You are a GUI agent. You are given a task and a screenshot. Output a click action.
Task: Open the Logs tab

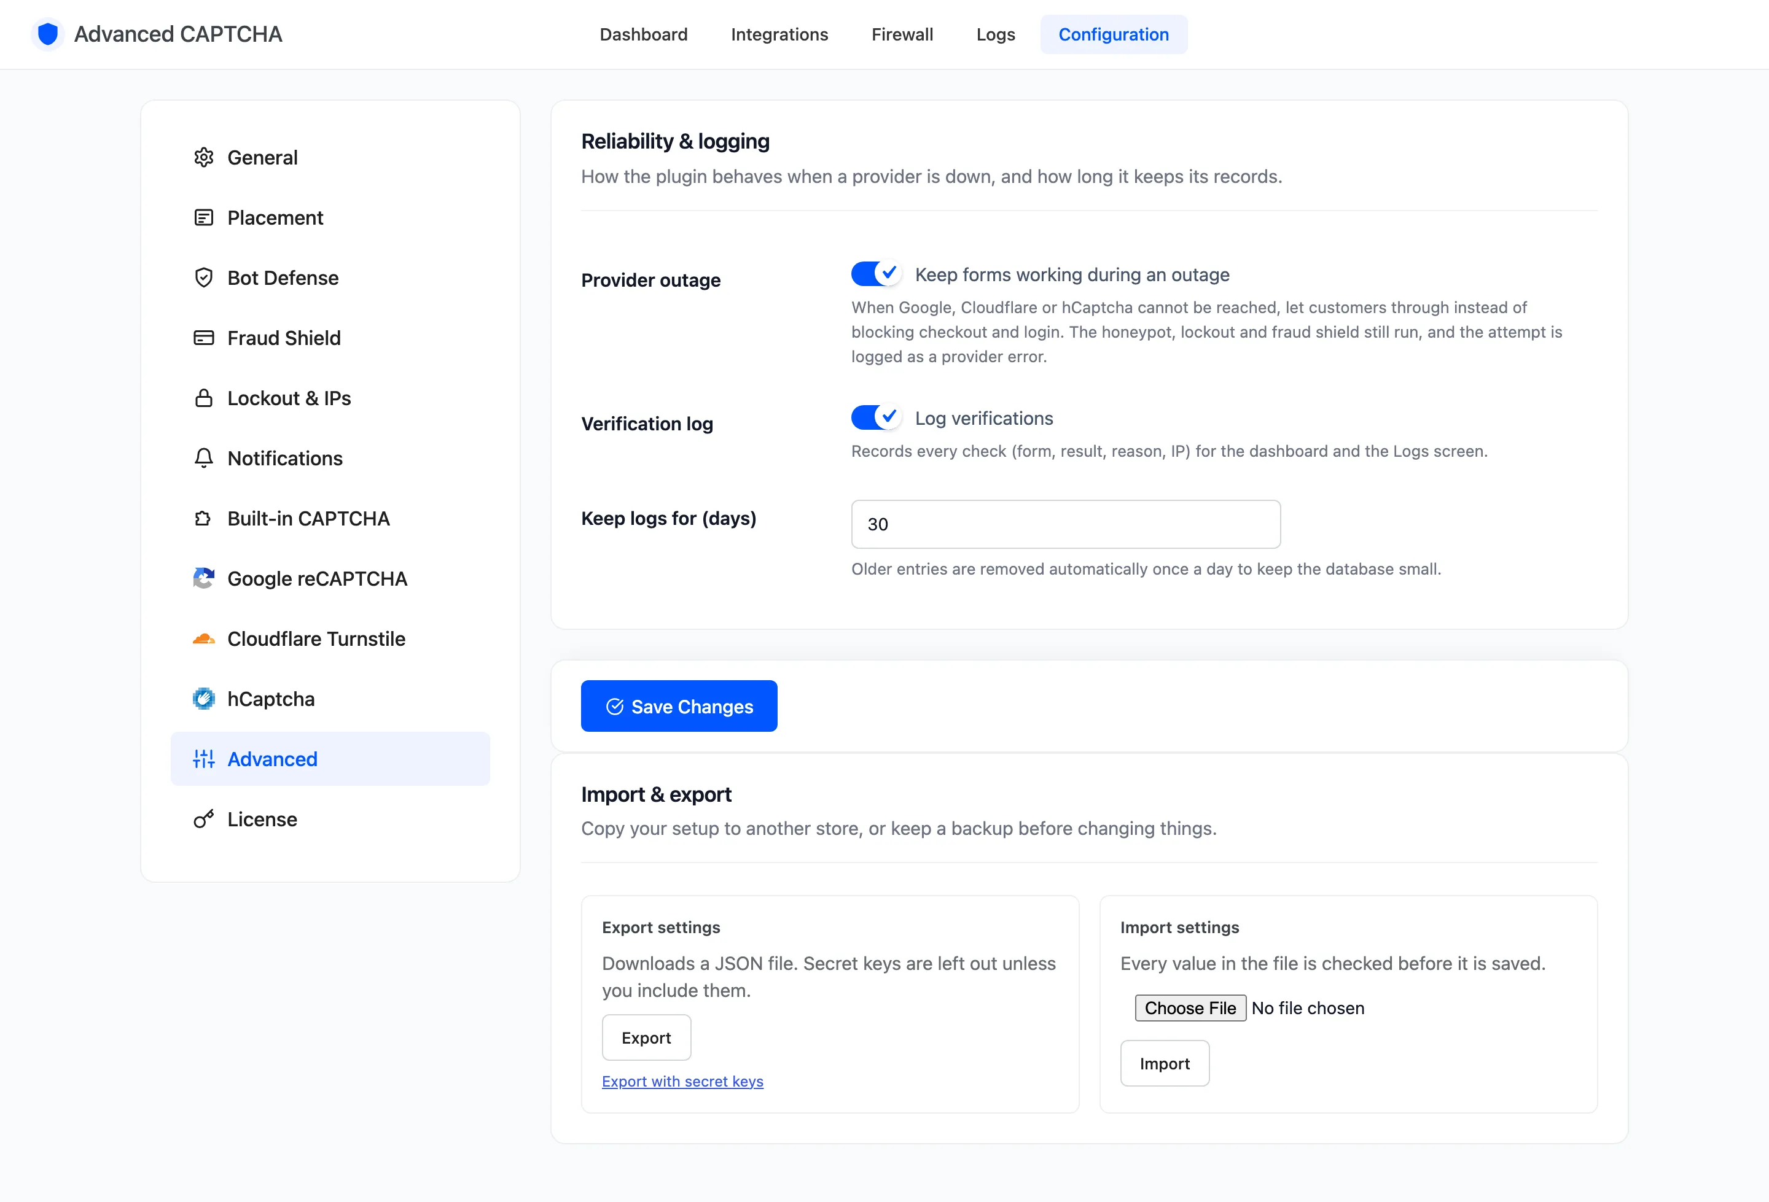[x=995, y=34]
